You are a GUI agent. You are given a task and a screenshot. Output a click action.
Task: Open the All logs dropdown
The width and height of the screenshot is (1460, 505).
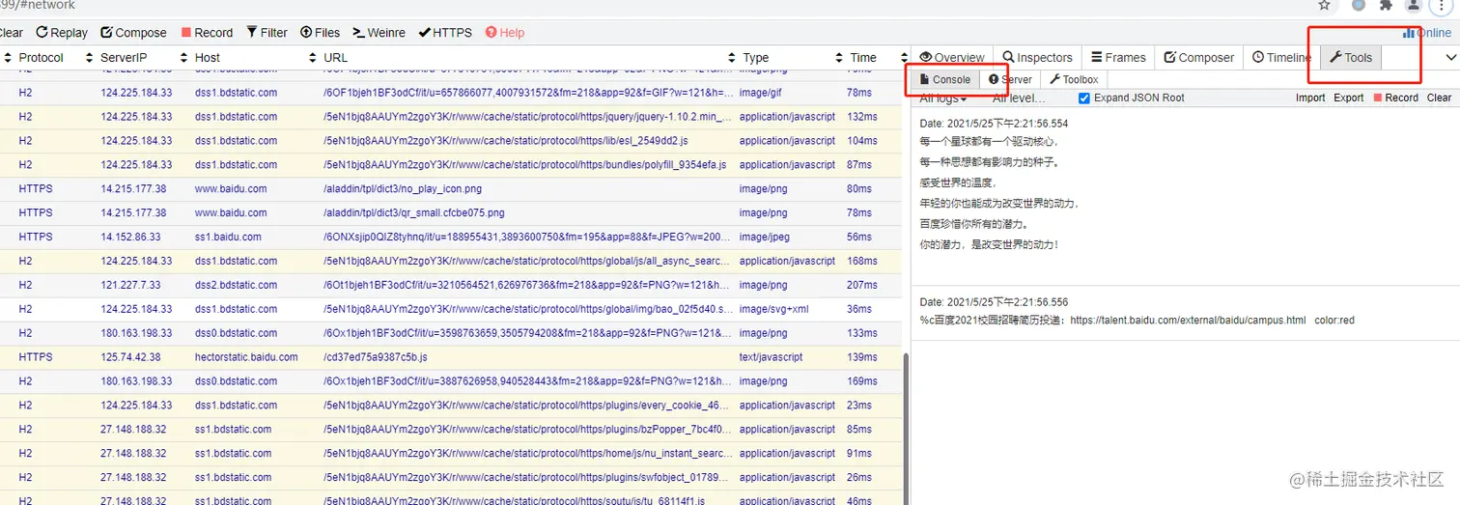pos(943,98)
